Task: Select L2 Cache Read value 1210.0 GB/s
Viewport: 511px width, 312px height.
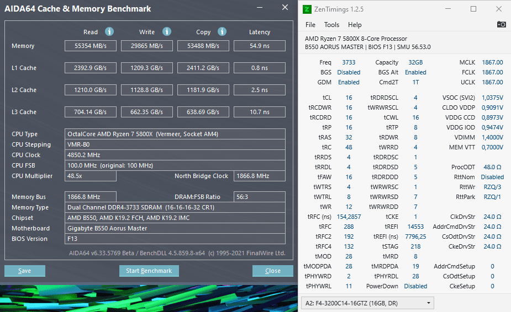Action: point(91,90)
